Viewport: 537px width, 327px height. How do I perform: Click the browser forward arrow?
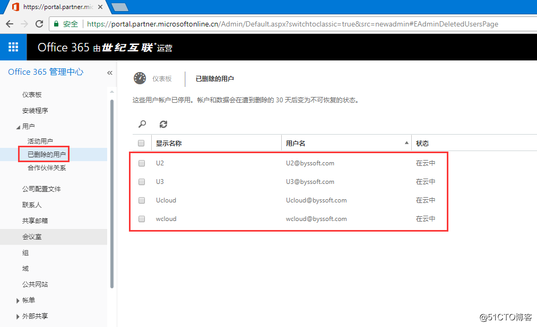(24, 24)
